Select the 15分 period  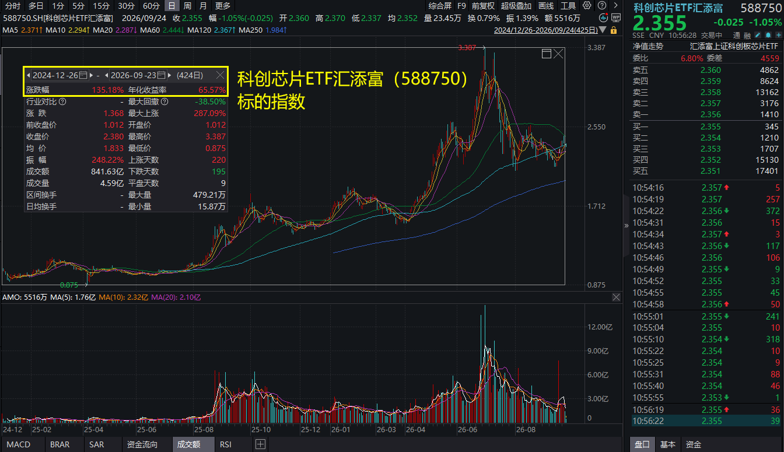(x=101, y=6)
